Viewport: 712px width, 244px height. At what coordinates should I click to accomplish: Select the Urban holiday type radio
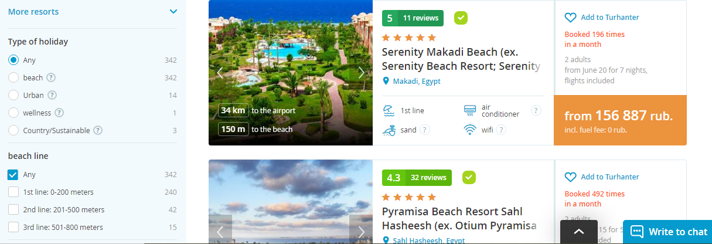coord(13,95)
